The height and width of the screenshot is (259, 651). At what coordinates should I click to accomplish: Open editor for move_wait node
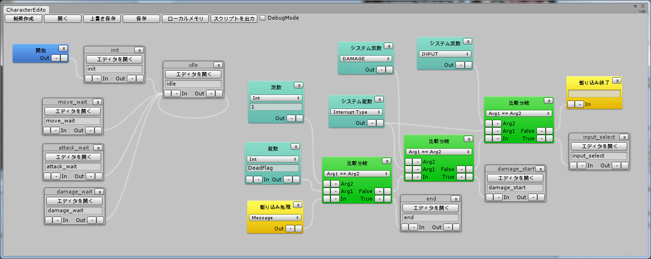click(x=73, y=111)
